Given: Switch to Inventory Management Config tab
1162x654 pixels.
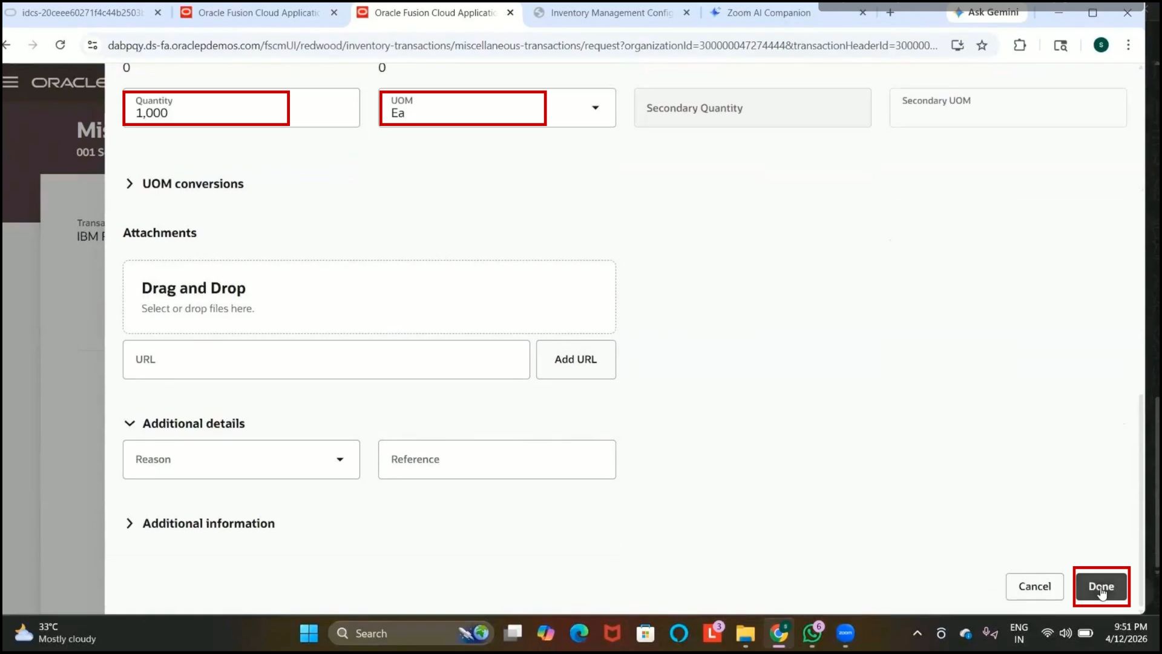Looking at the screenshot, I should pos(611,13).
